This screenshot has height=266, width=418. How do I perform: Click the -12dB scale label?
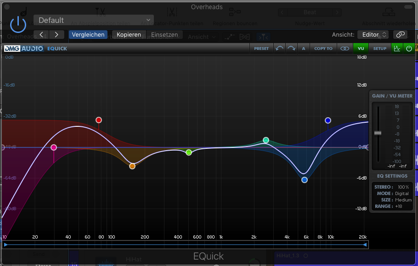click(x=361, y=209)
